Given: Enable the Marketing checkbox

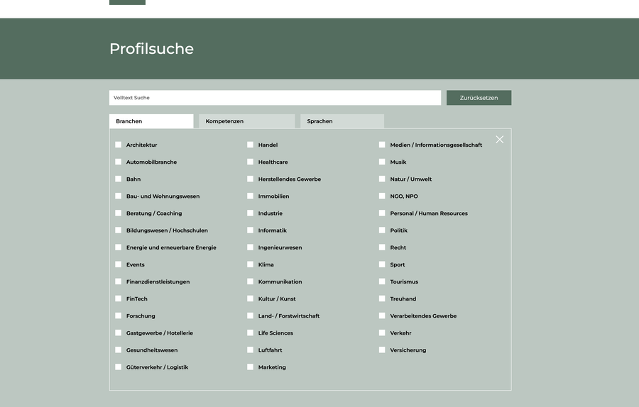Looking at the screenshot, I should click(251, 367).
